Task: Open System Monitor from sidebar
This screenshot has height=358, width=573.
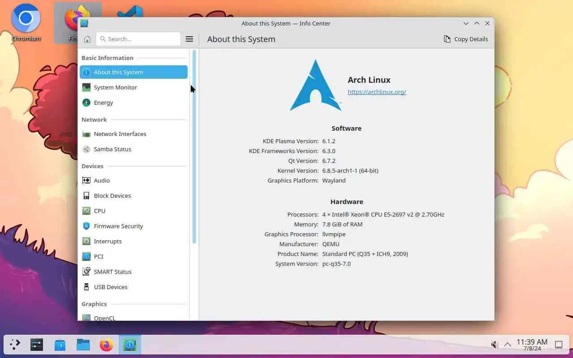Action: click(x=133, y=87)
